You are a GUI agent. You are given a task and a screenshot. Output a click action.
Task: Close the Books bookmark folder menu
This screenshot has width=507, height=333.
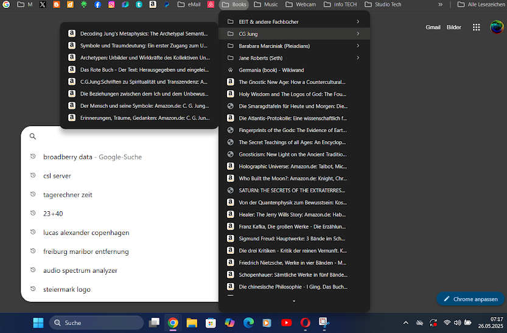pyautogui.click(x=234, y=4)
